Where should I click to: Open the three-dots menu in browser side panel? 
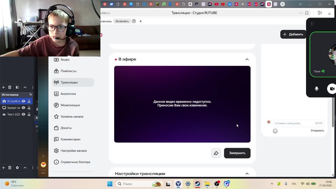click(43, 173)
